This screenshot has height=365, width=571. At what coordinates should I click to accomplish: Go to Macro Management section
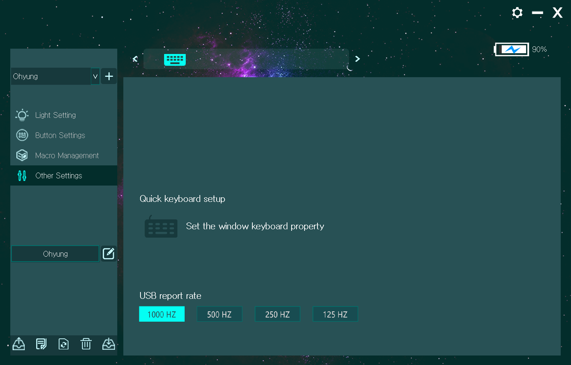[67, 156]
